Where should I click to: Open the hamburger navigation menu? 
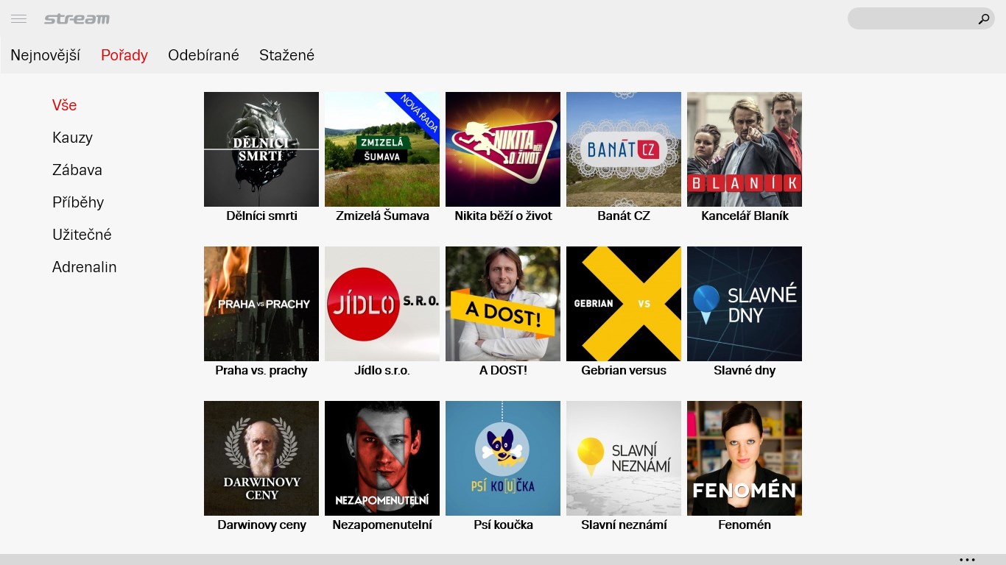[x=18, y=19]
